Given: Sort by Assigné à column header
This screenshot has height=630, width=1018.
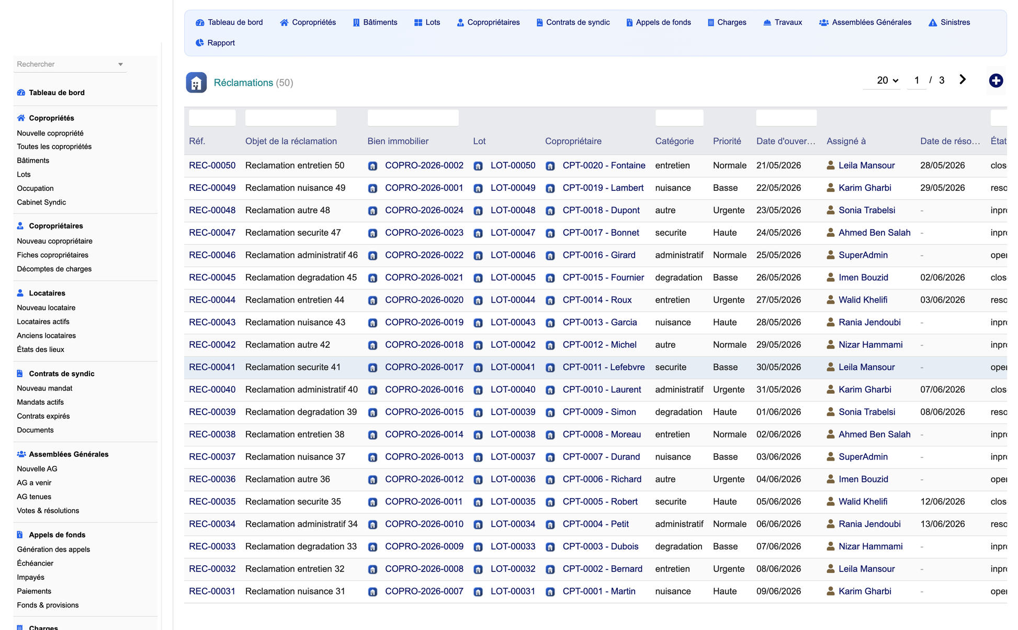Looking at the screenshot, I should click(846, 141).
